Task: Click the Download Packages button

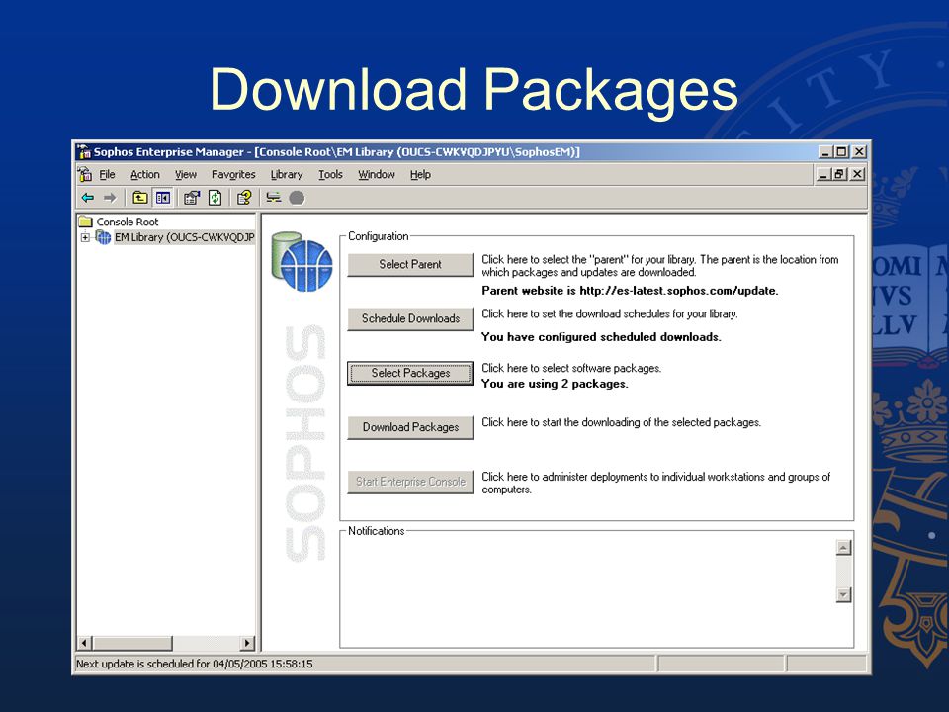Action: click(410, 427)
